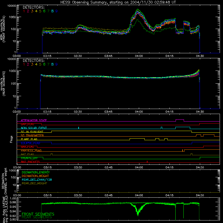Select detector 8 in front segments legend
Screen dimensions: 223x223
[x=52, y=11]
